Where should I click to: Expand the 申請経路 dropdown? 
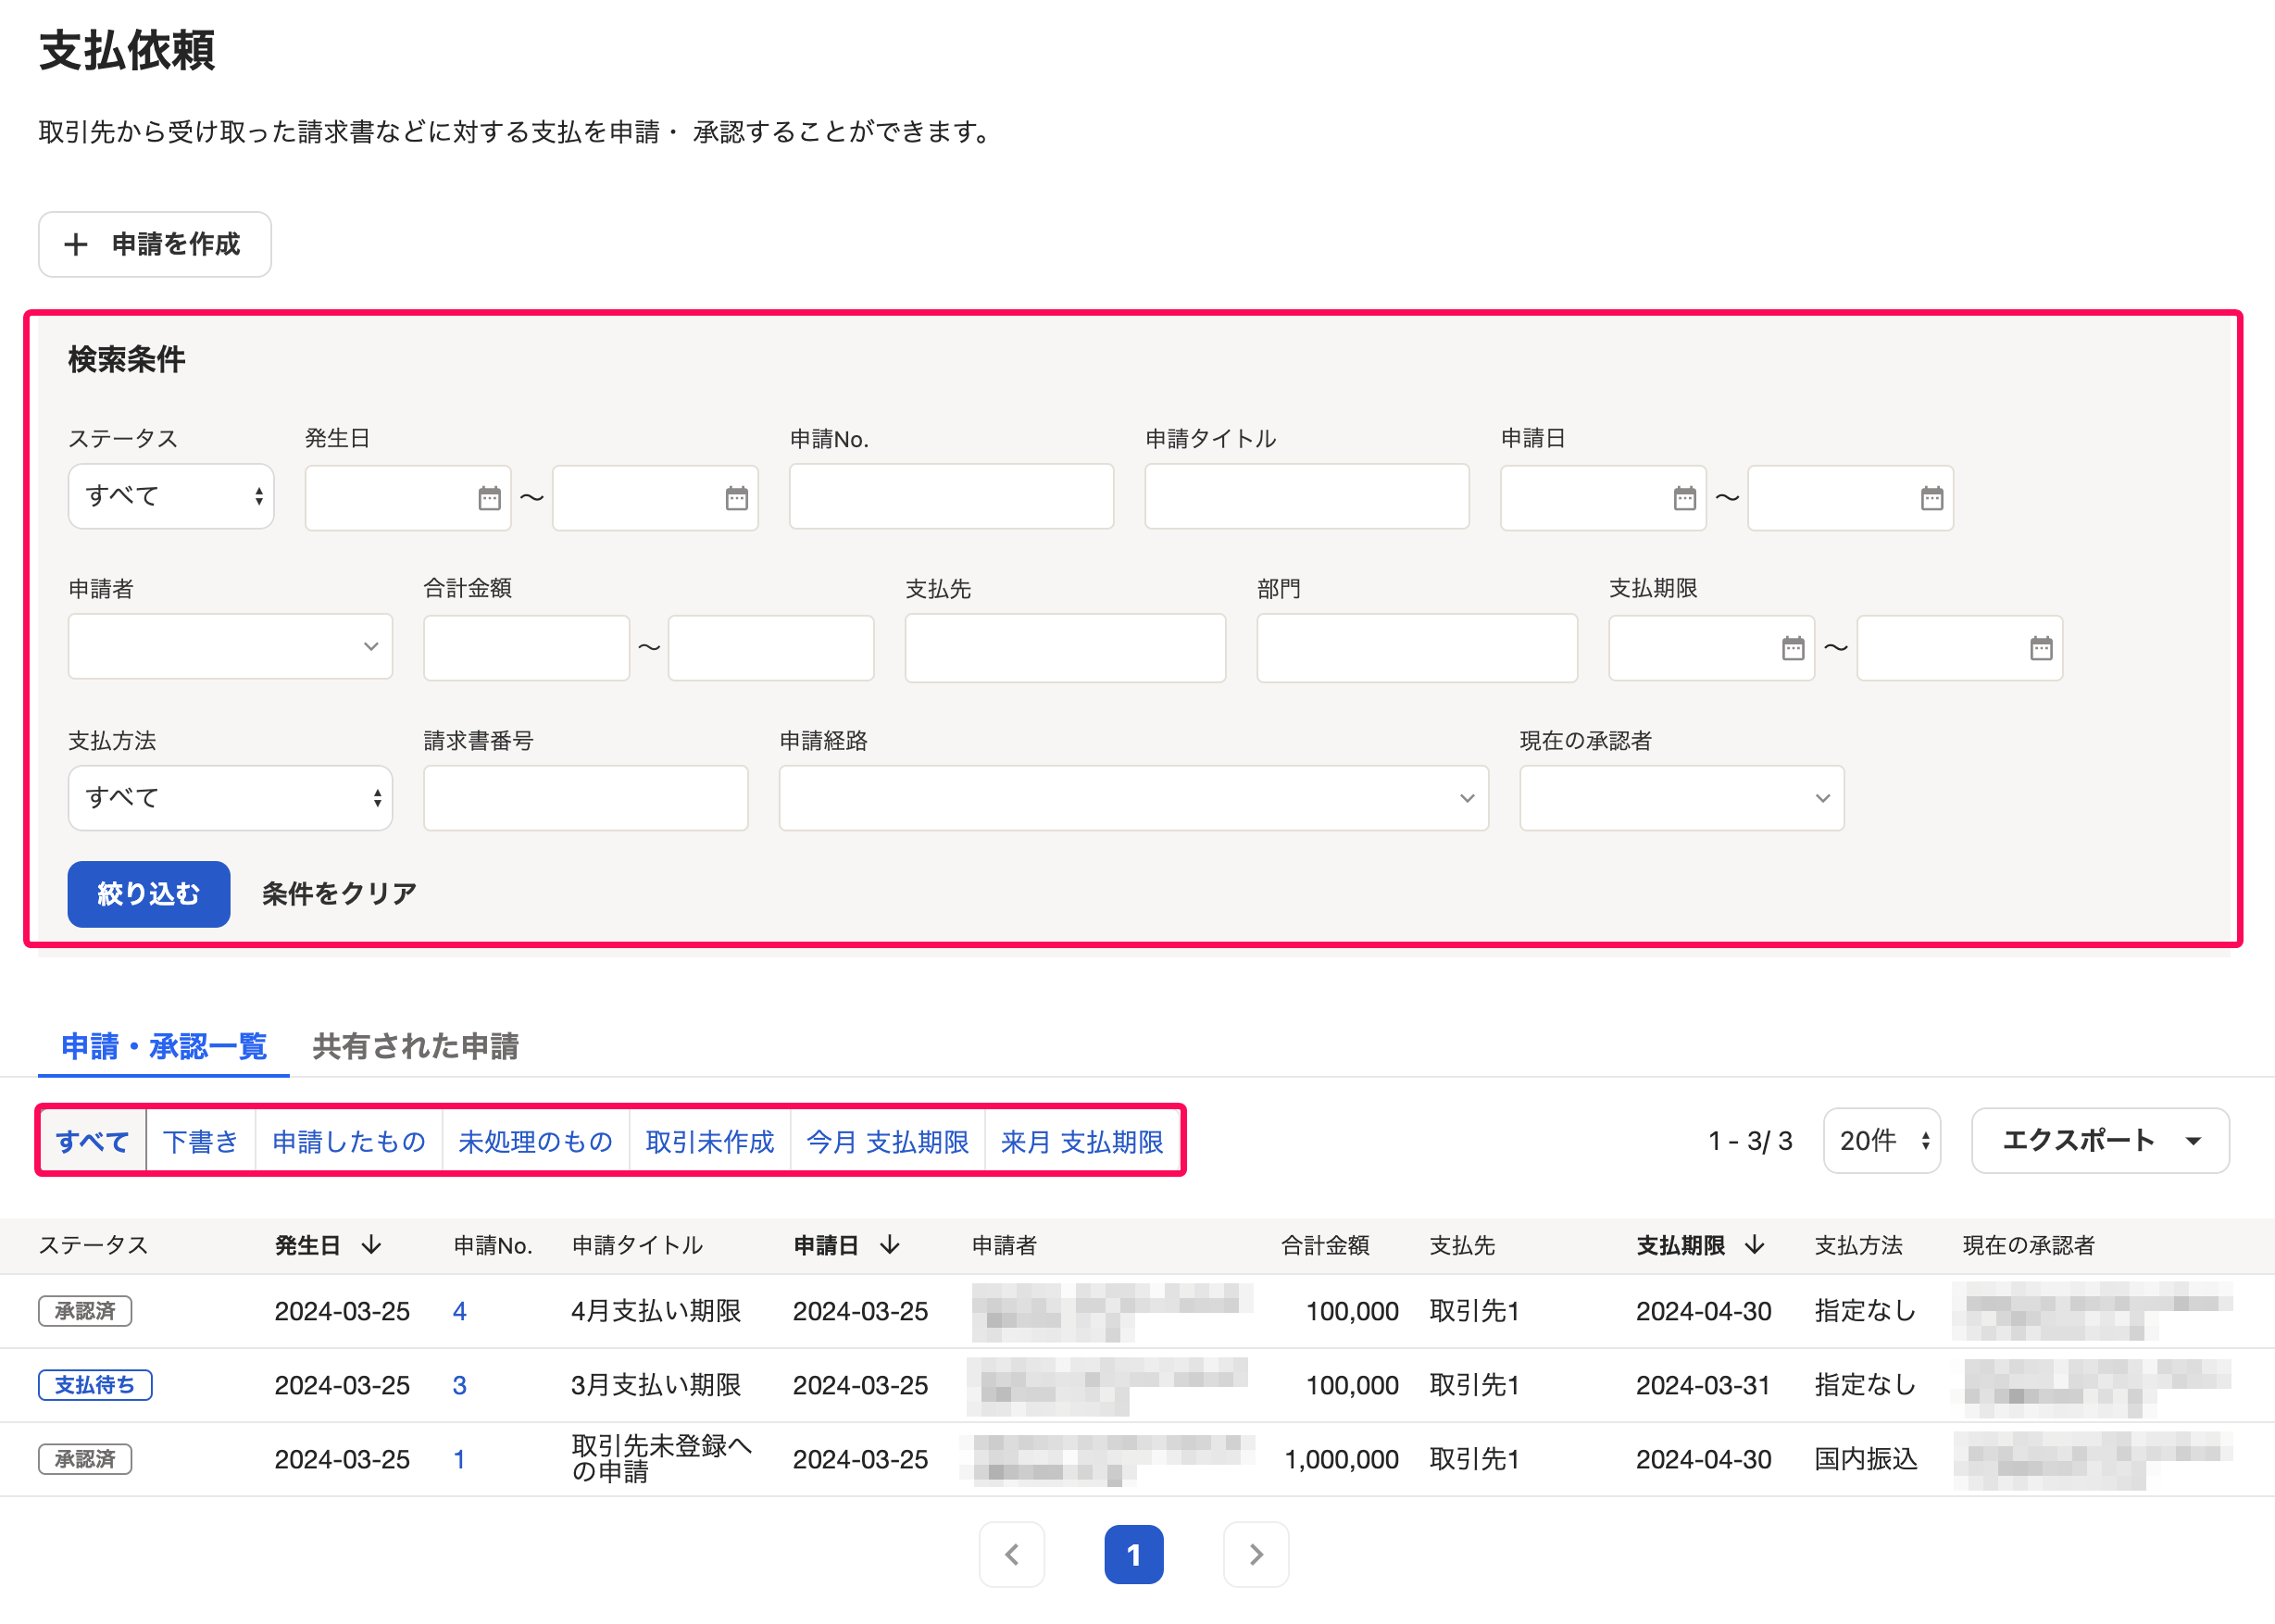(1133, 798)
